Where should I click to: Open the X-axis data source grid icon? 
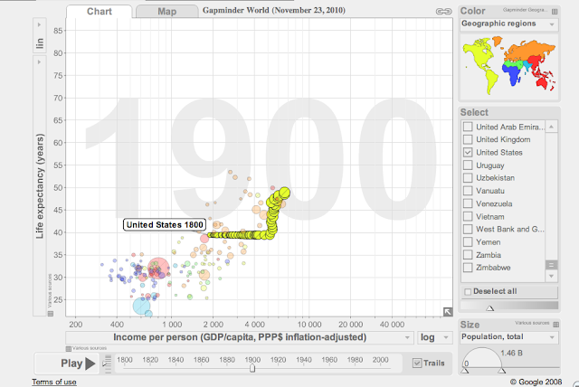pyautogui.click(x=69, y=348)
